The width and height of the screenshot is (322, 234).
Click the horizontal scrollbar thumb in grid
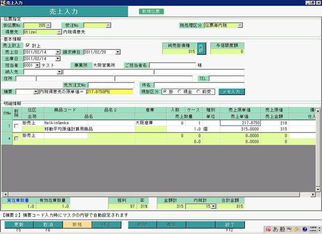[154, 194]
